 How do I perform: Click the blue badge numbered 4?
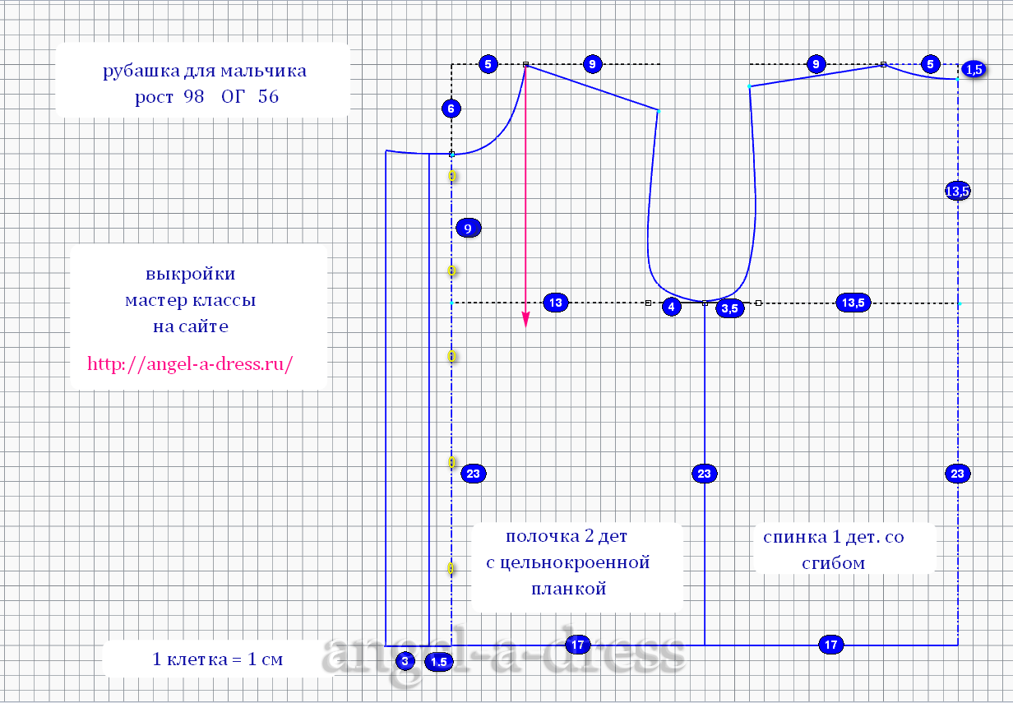pyautogui.click(x=672, y=308)
